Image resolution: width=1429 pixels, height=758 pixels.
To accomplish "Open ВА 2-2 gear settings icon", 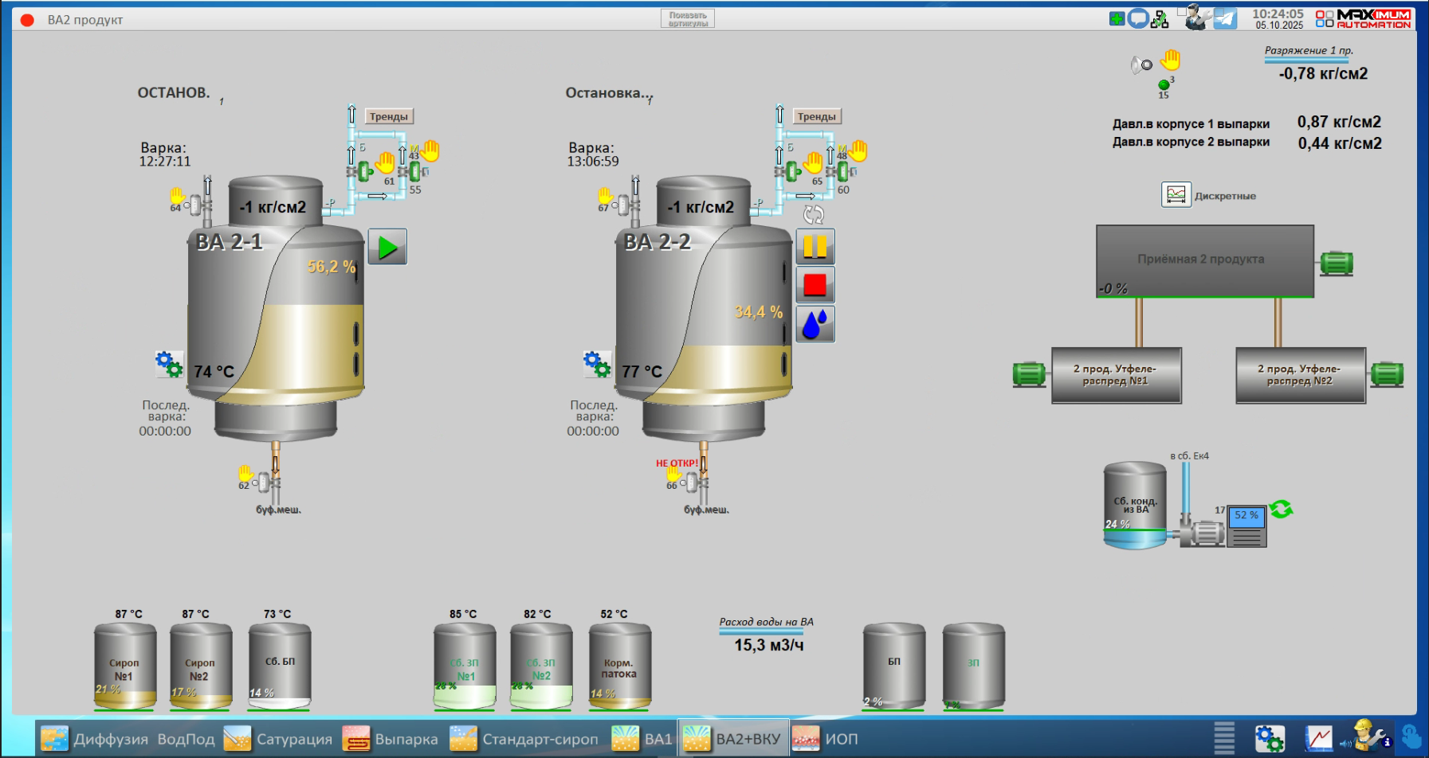I will tap(597, 365).
